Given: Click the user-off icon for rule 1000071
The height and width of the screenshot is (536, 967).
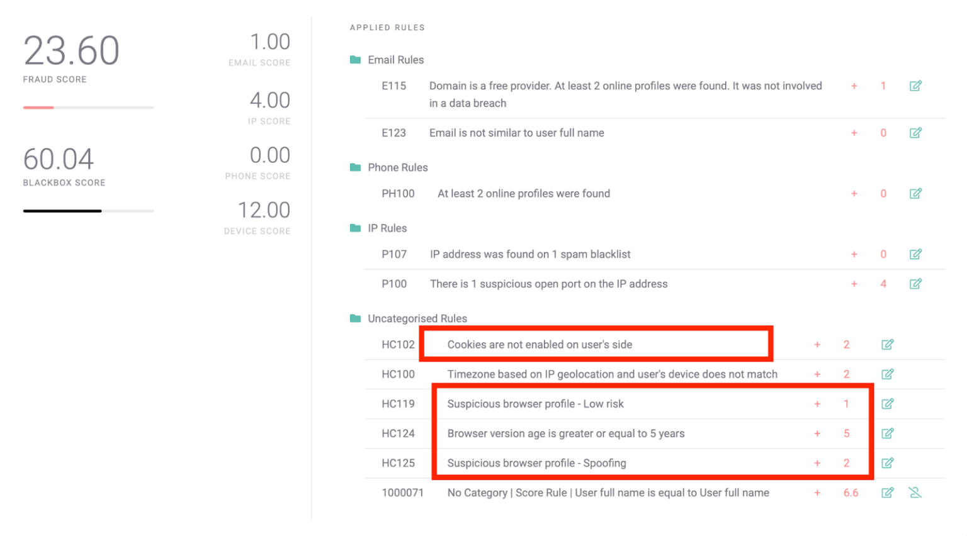Looking at the screenshot, I should click(915, 493).
